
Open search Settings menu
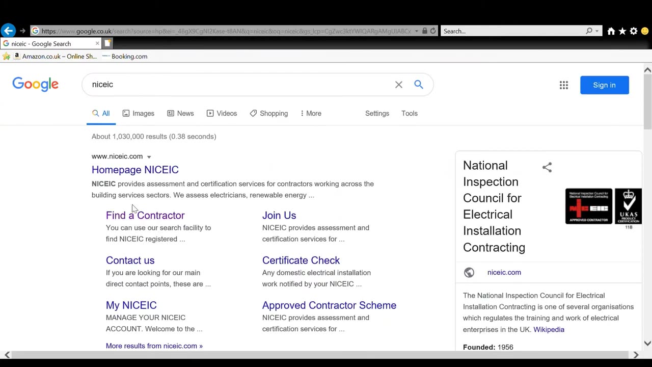point(377,113)
